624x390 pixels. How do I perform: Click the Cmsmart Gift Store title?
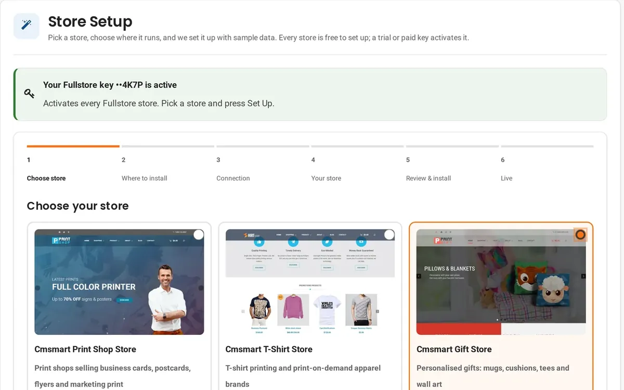[x=454, y=349]
